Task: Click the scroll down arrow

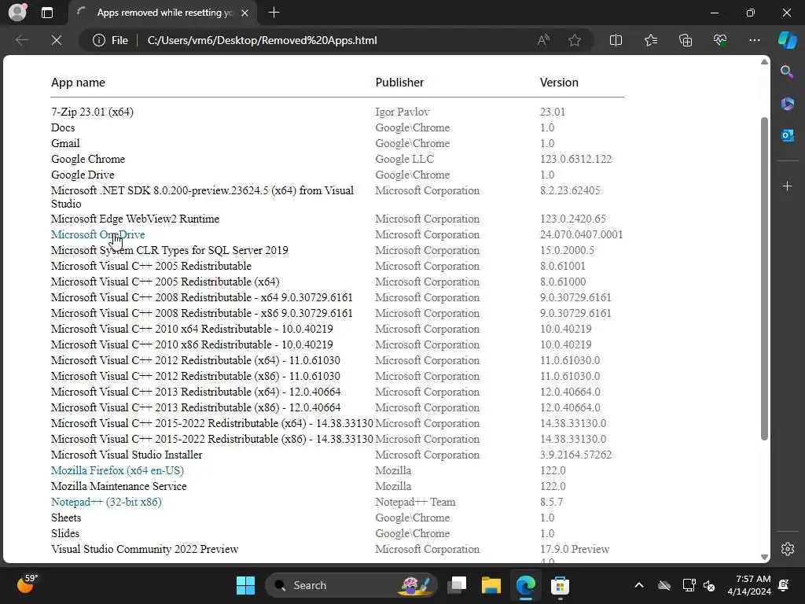Action: 764,557
